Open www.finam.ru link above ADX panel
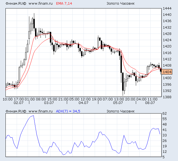178x161 pixels. (41, 111)
